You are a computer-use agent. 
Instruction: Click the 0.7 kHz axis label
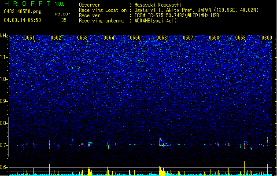click(4, 145)
